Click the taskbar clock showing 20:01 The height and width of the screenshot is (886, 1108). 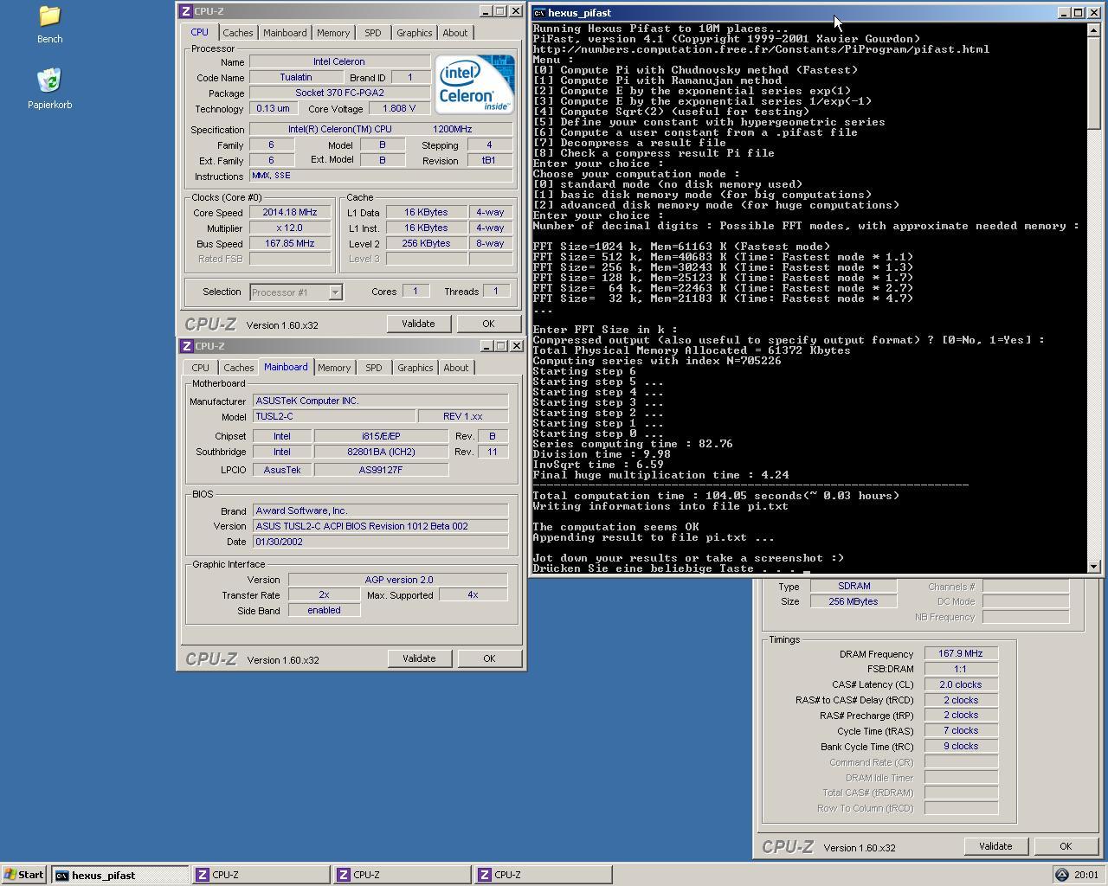point(1085,875)
